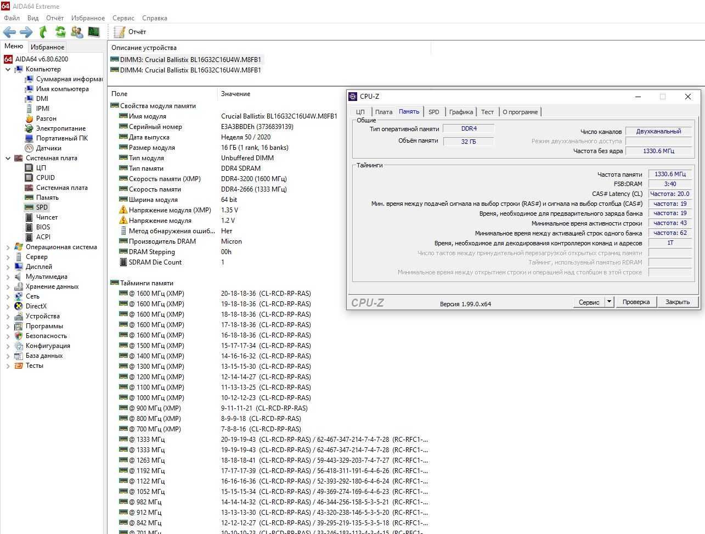Screen dimensions: 705x534
Task: Open the О программе tab in CPU-Z
Action: (x=520, y=112)
